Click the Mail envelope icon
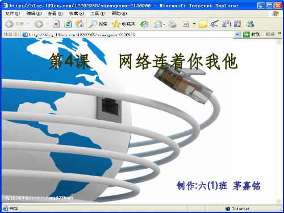The width and height of the screenshot is (284, 213). tap(158, 24)
